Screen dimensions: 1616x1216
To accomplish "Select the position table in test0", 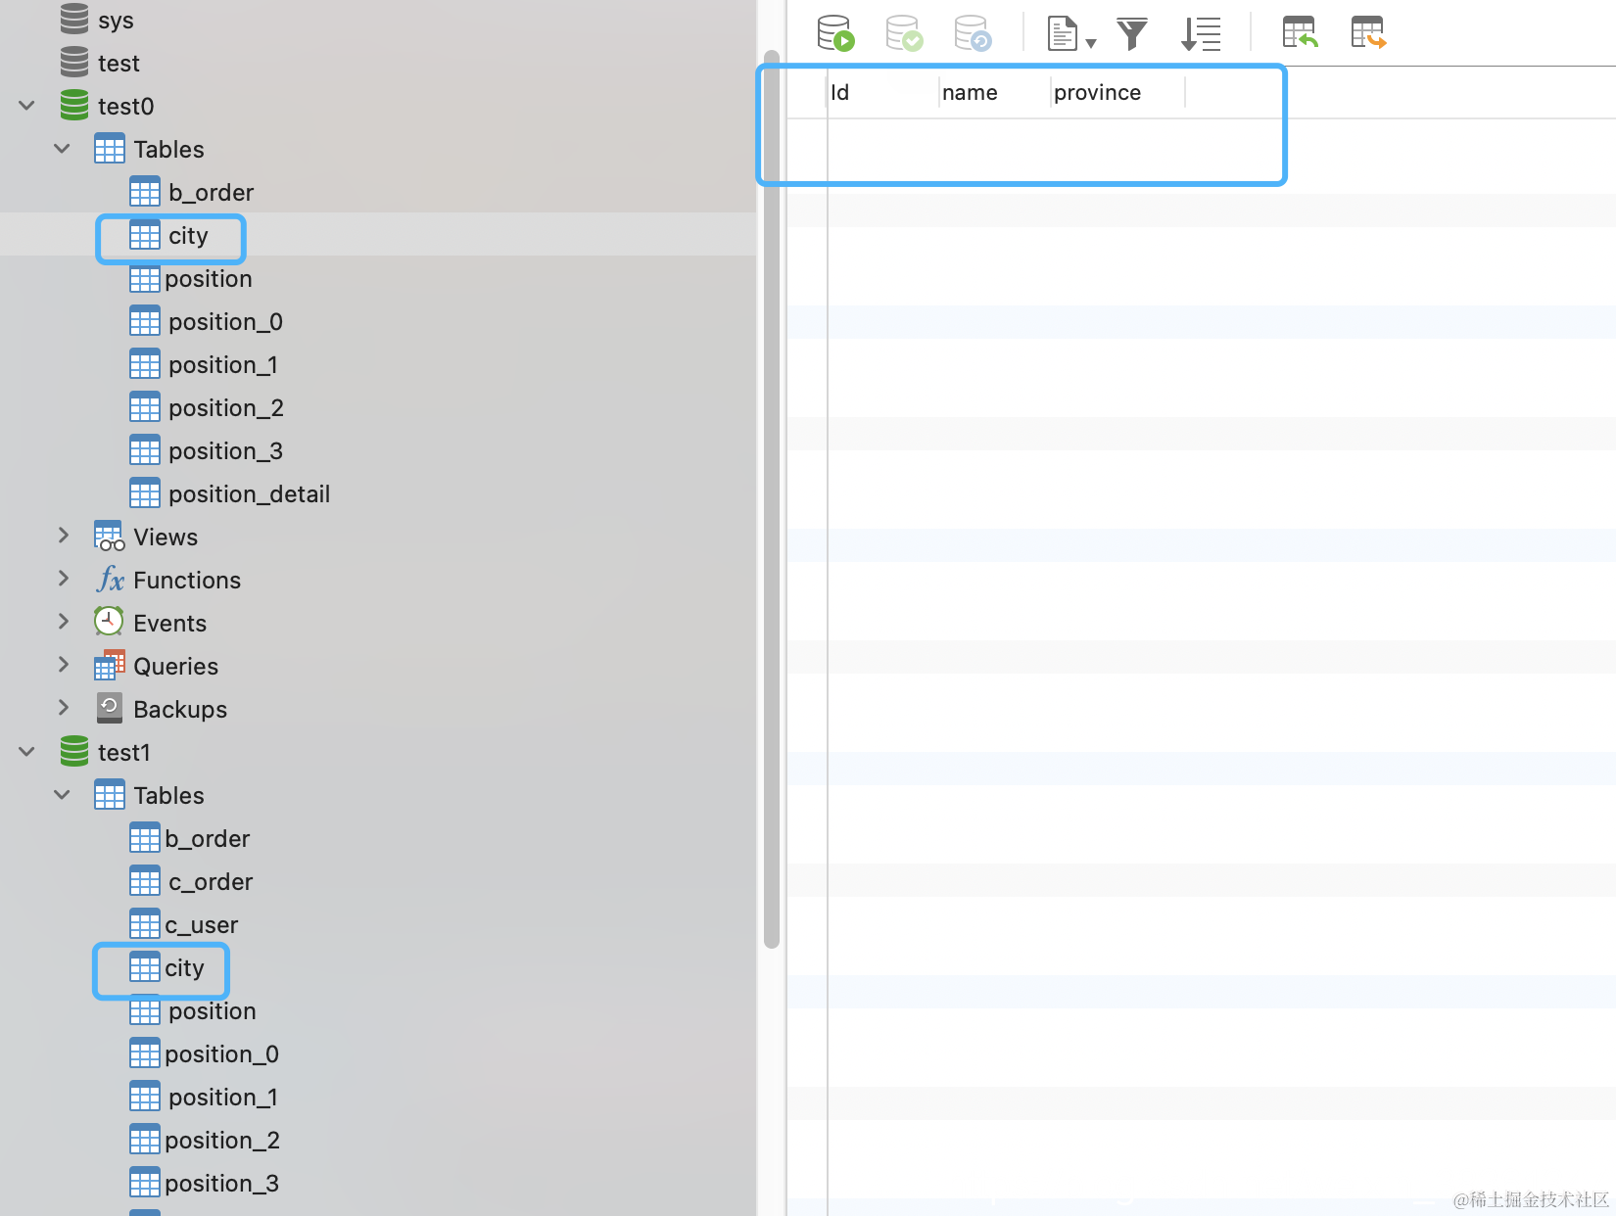I will tap(209, 279).
